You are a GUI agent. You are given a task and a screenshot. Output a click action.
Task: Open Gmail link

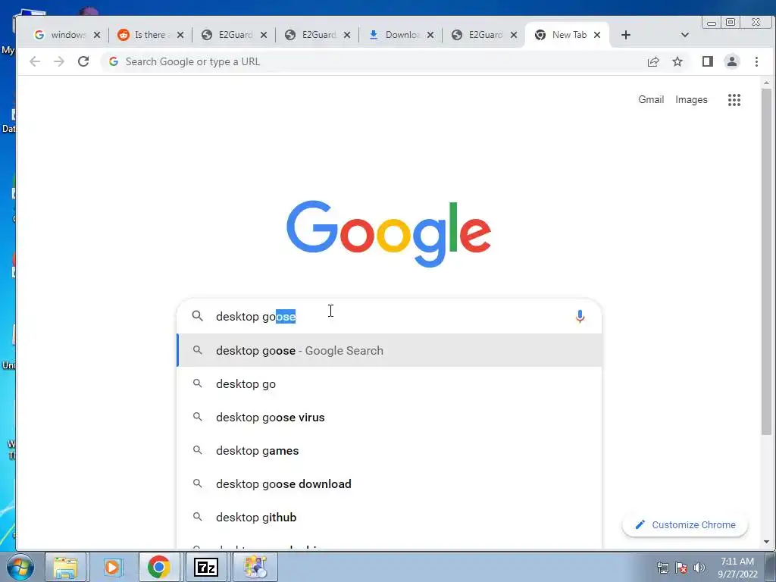(x=651, y=99)
